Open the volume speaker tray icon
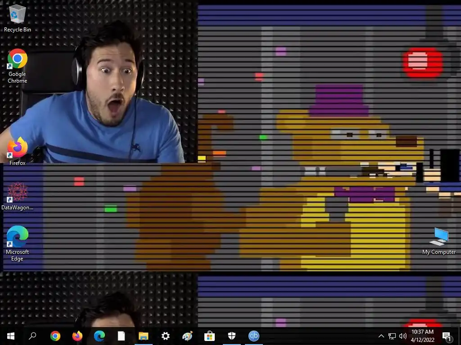Viewport: 461px width, 345px height. pos(403,336)
